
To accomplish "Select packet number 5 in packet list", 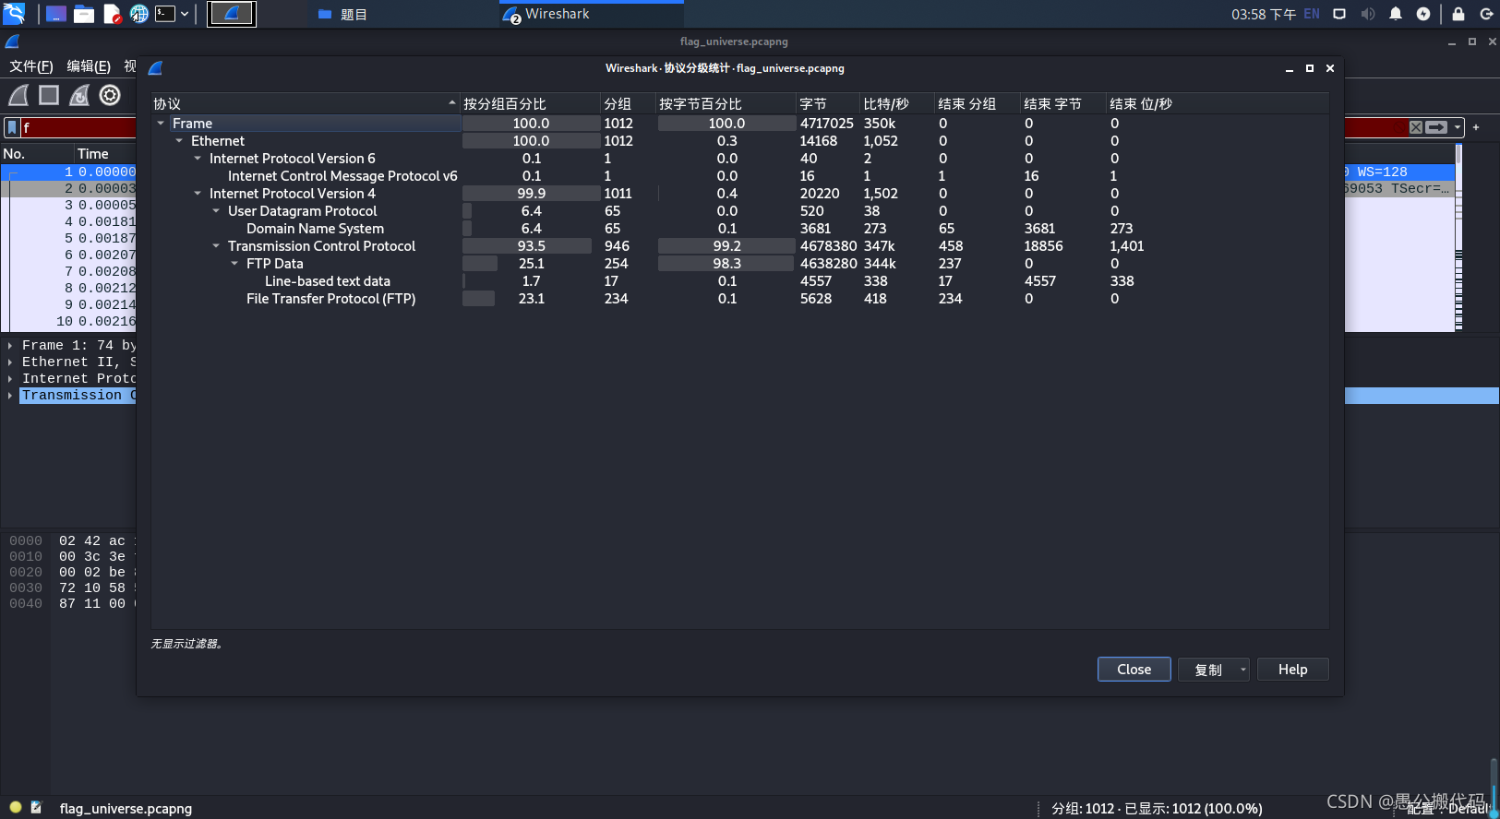I will (69, 238).
